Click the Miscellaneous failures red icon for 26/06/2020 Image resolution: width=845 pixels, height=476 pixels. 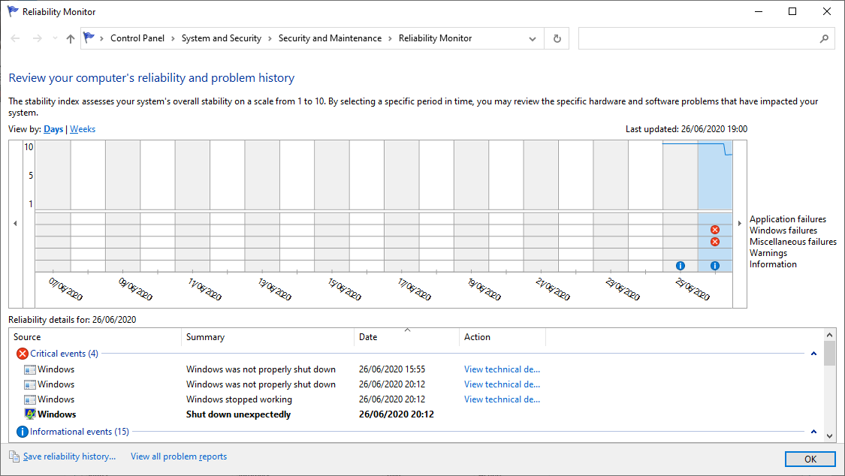coord(714,242)
